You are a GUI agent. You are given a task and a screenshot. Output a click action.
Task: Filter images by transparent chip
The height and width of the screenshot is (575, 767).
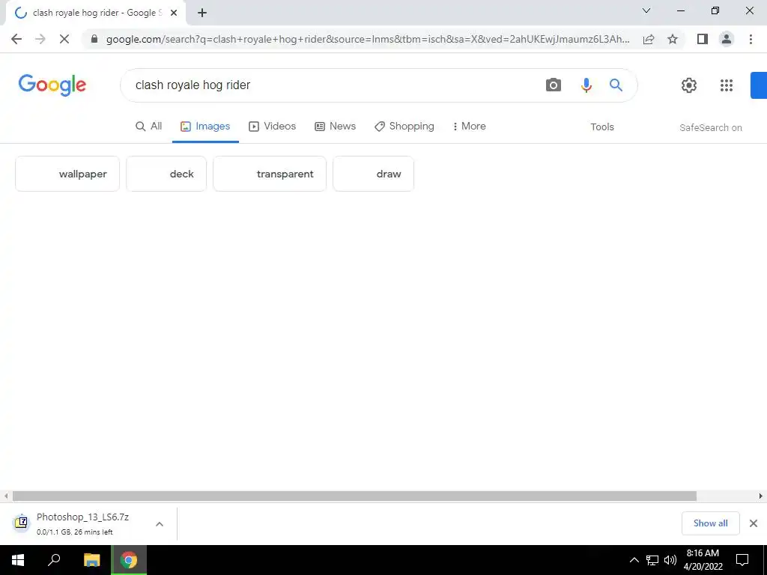point(270,174)
